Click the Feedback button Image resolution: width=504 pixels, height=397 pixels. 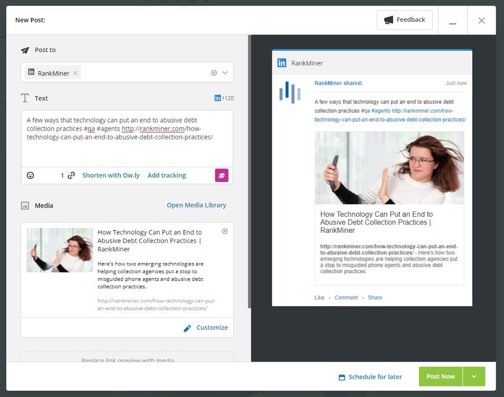[x=404, y=20]
